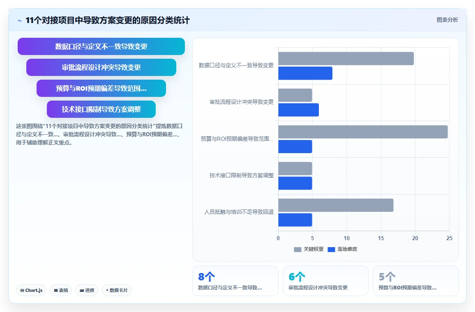Click blue 落地难度 bar for 审批流程设计冲突导致变更

(298, 110)
